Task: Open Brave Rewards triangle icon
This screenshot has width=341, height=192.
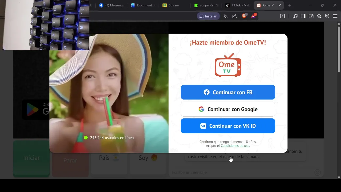Action: point(253,16)
